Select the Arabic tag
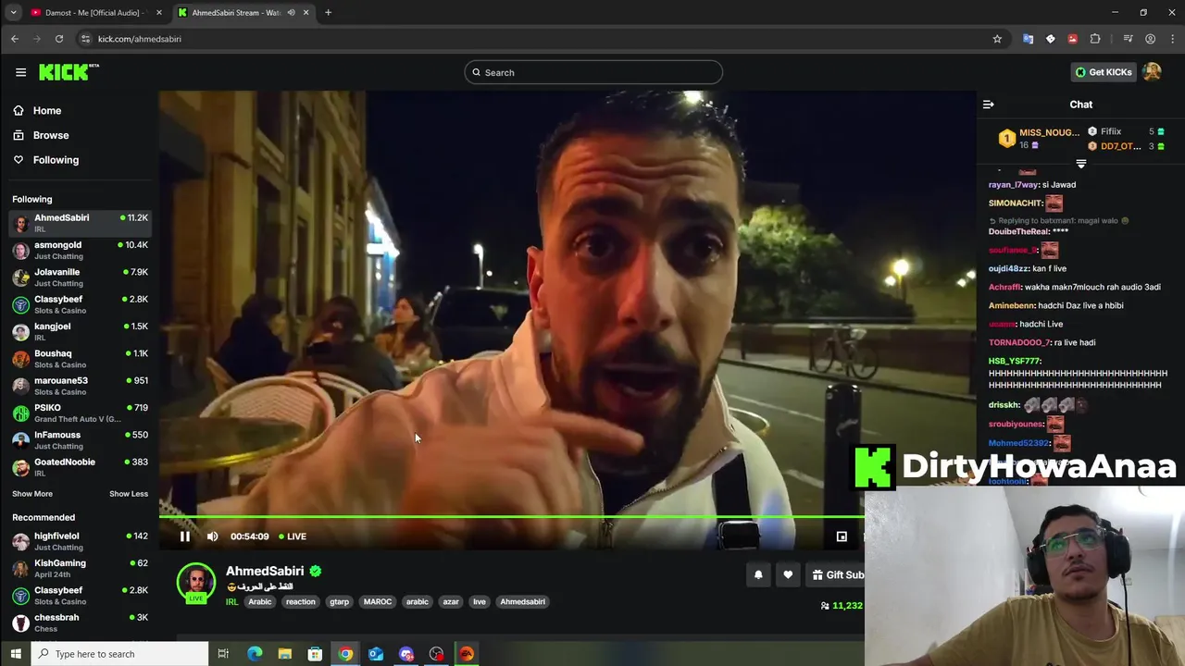This screenshot has width=1185, height=666. [260, 601]
